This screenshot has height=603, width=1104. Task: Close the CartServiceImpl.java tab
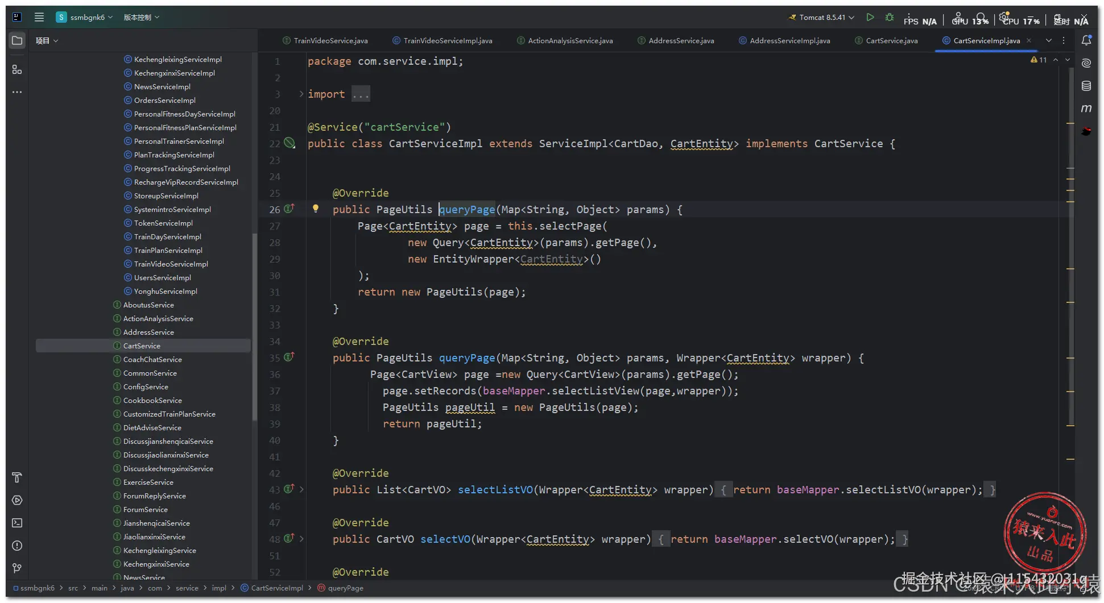(x=1029, y=40)
